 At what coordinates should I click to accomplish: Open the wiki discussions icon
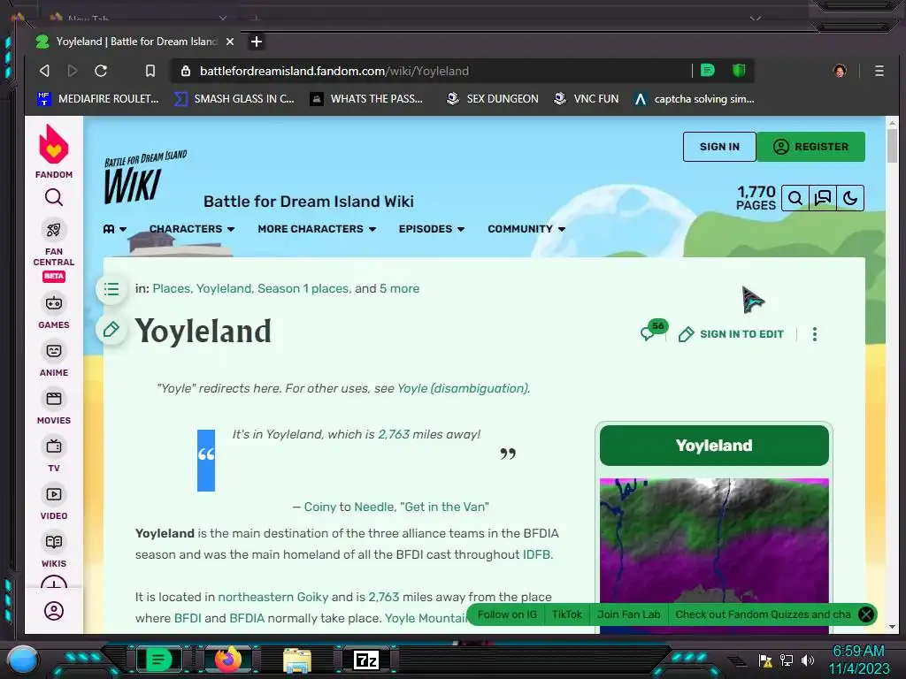tap(822, 198)
